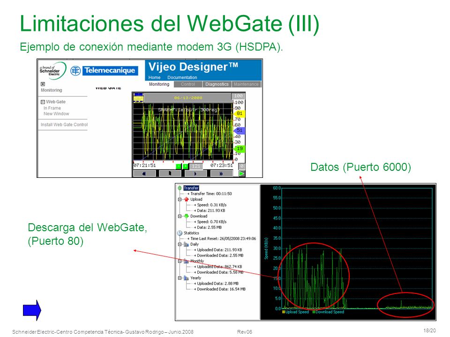Switch to the Maintenance tab
The width and height of the screenshot is (450, 337).
pyautogui.click(x=246, y=84)
